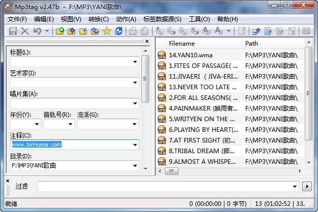This screenshot has width=318, height=212.
Task: Click the first grayed printer-like toolbar icon
Action: tap(133, 31)
